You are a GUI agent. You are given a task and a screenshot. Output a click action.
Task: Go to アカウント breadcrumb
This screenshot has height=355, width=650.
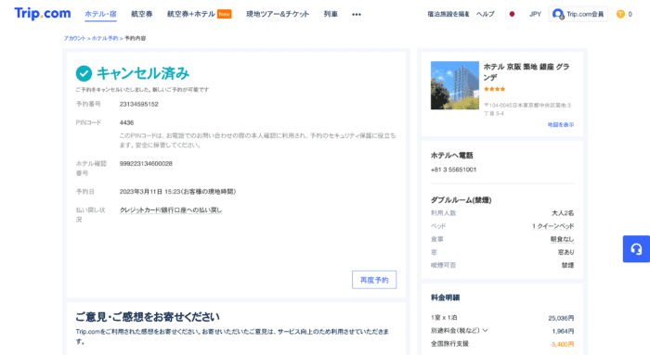[74, 38]
